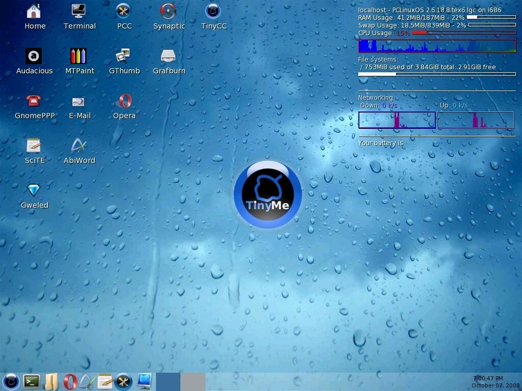Click the 7:00:47 PM taskbar clock
Screen dimensions: 522x391
488,378
